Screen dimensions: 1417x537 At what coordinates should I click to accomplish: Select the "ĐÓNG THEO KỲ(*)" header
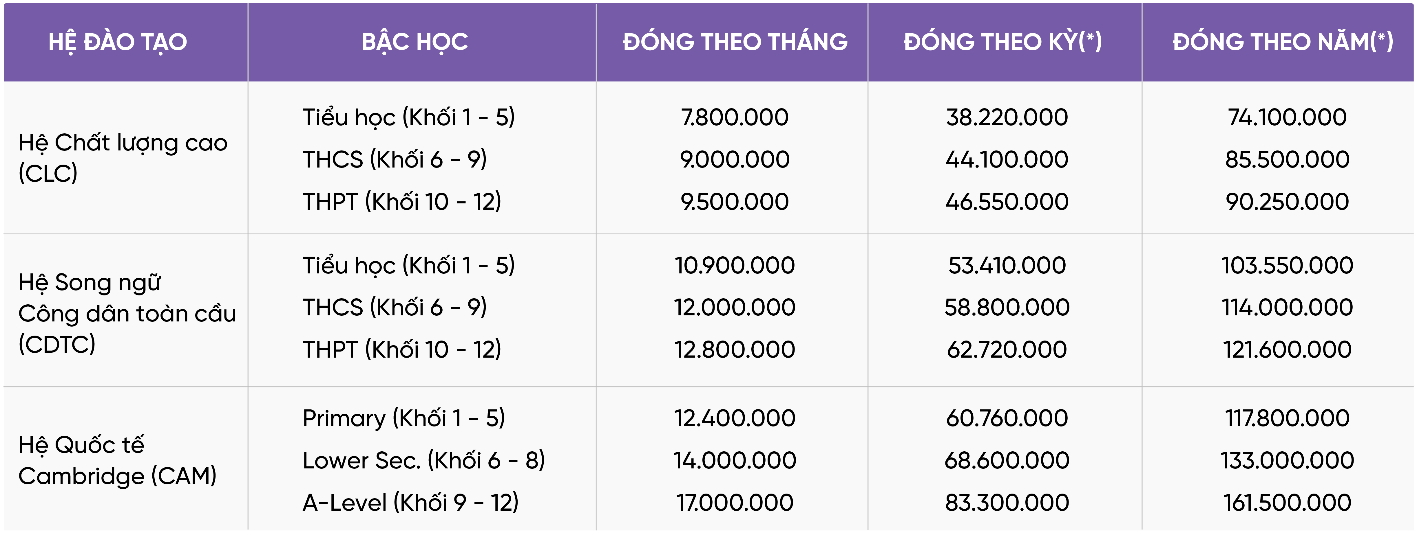coord(1003,42)
